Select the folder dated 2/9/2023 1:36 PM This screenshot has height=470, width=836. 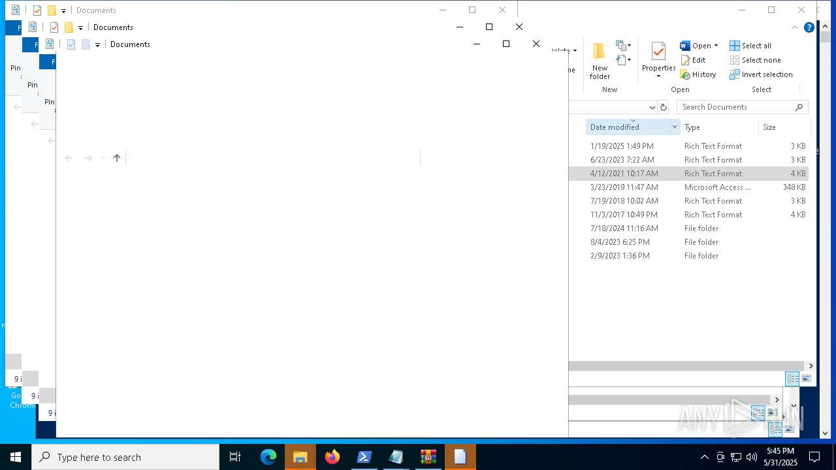coord(688,256)
